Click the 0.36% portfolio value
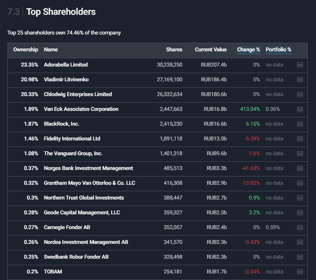 pos(273,109)
